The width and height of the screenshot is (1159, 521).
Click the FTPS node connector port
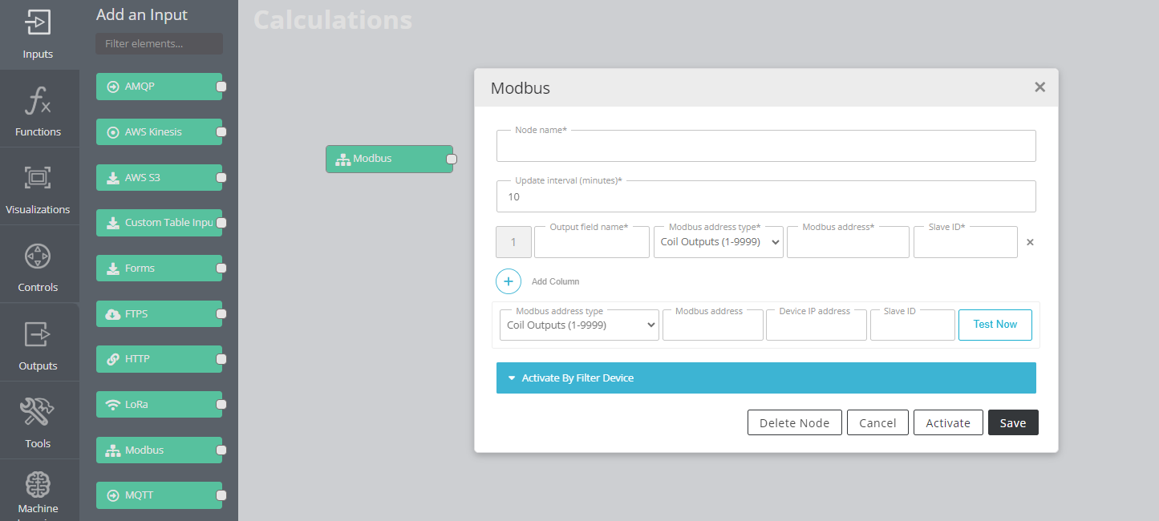click(221, 313)
